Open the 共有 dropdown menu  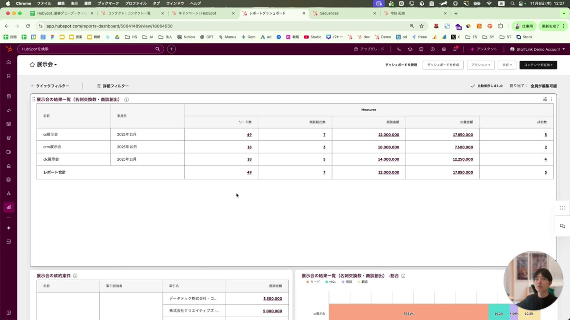[x=507, y=65]
